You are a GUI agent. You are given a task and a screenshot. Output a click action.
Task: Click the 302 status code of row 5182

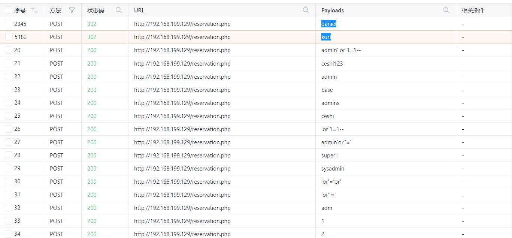tap(92, 37)
